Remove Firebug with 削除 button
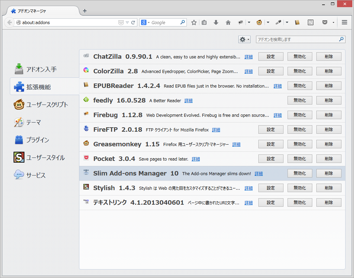 [329, 115]
